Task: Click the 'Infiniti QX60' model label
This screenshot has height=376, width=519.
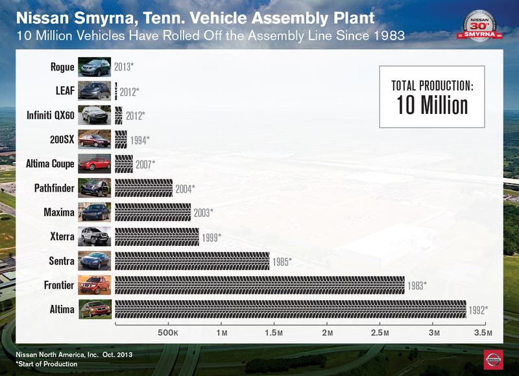Action: pyautogui.click(x=51, y=115)
